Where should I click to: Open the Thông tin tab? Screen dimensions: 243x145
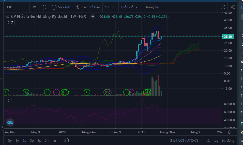point(151,7)
